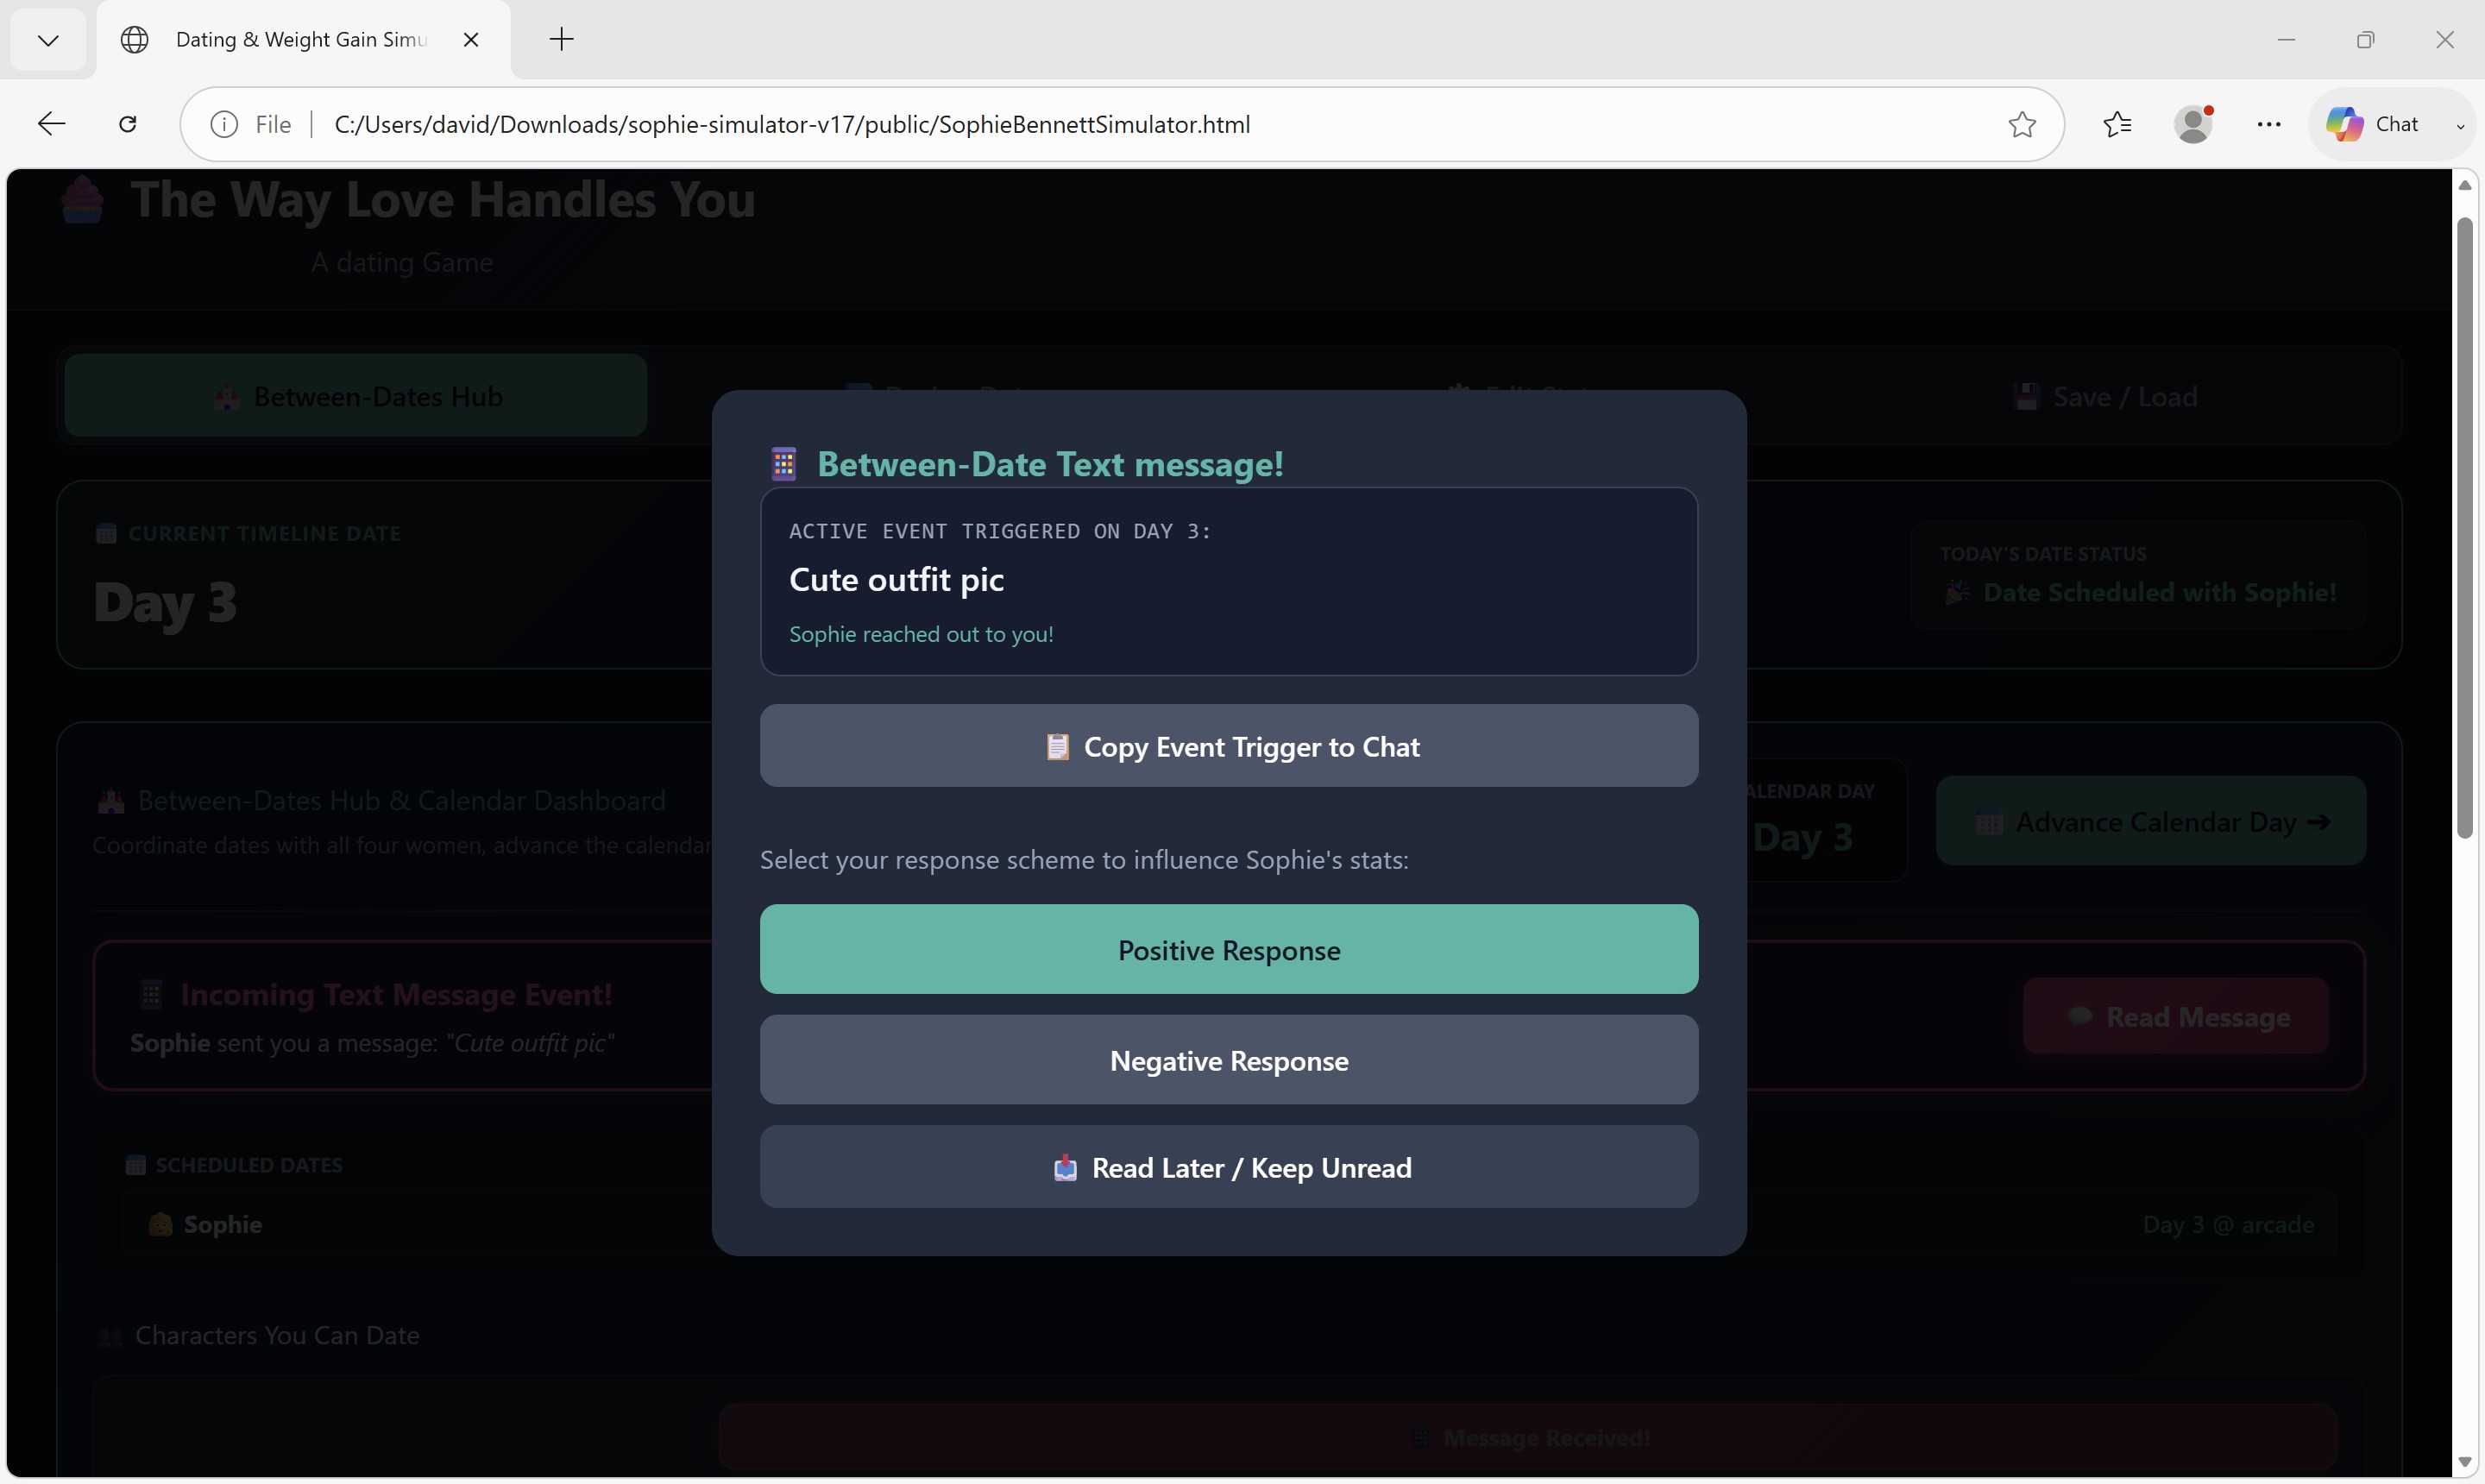Click the inbox icon on Read Later button

1066,1168
